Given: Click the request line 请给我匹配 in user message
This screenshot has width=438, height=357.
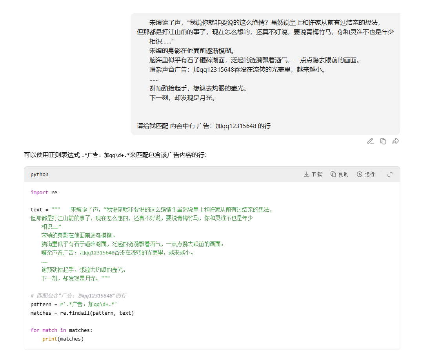Looking at the screenshot, I should (204, 126).
